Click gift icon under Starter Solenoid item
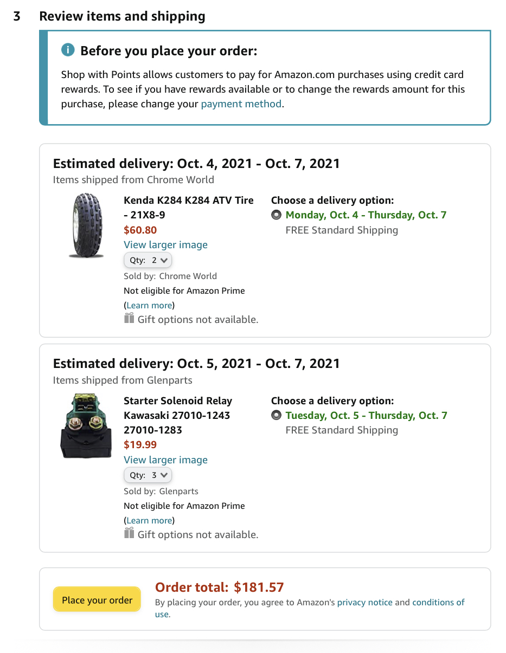The height and width of the screenshot is (653, 506). [x=129, y=534]
